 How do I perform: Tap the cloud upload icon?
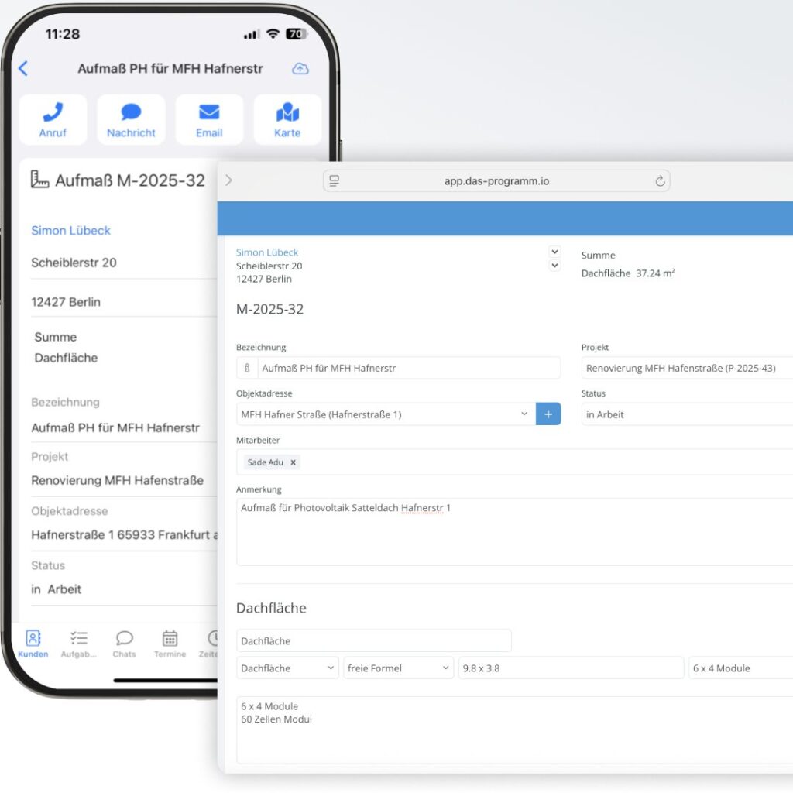(300, 69)
